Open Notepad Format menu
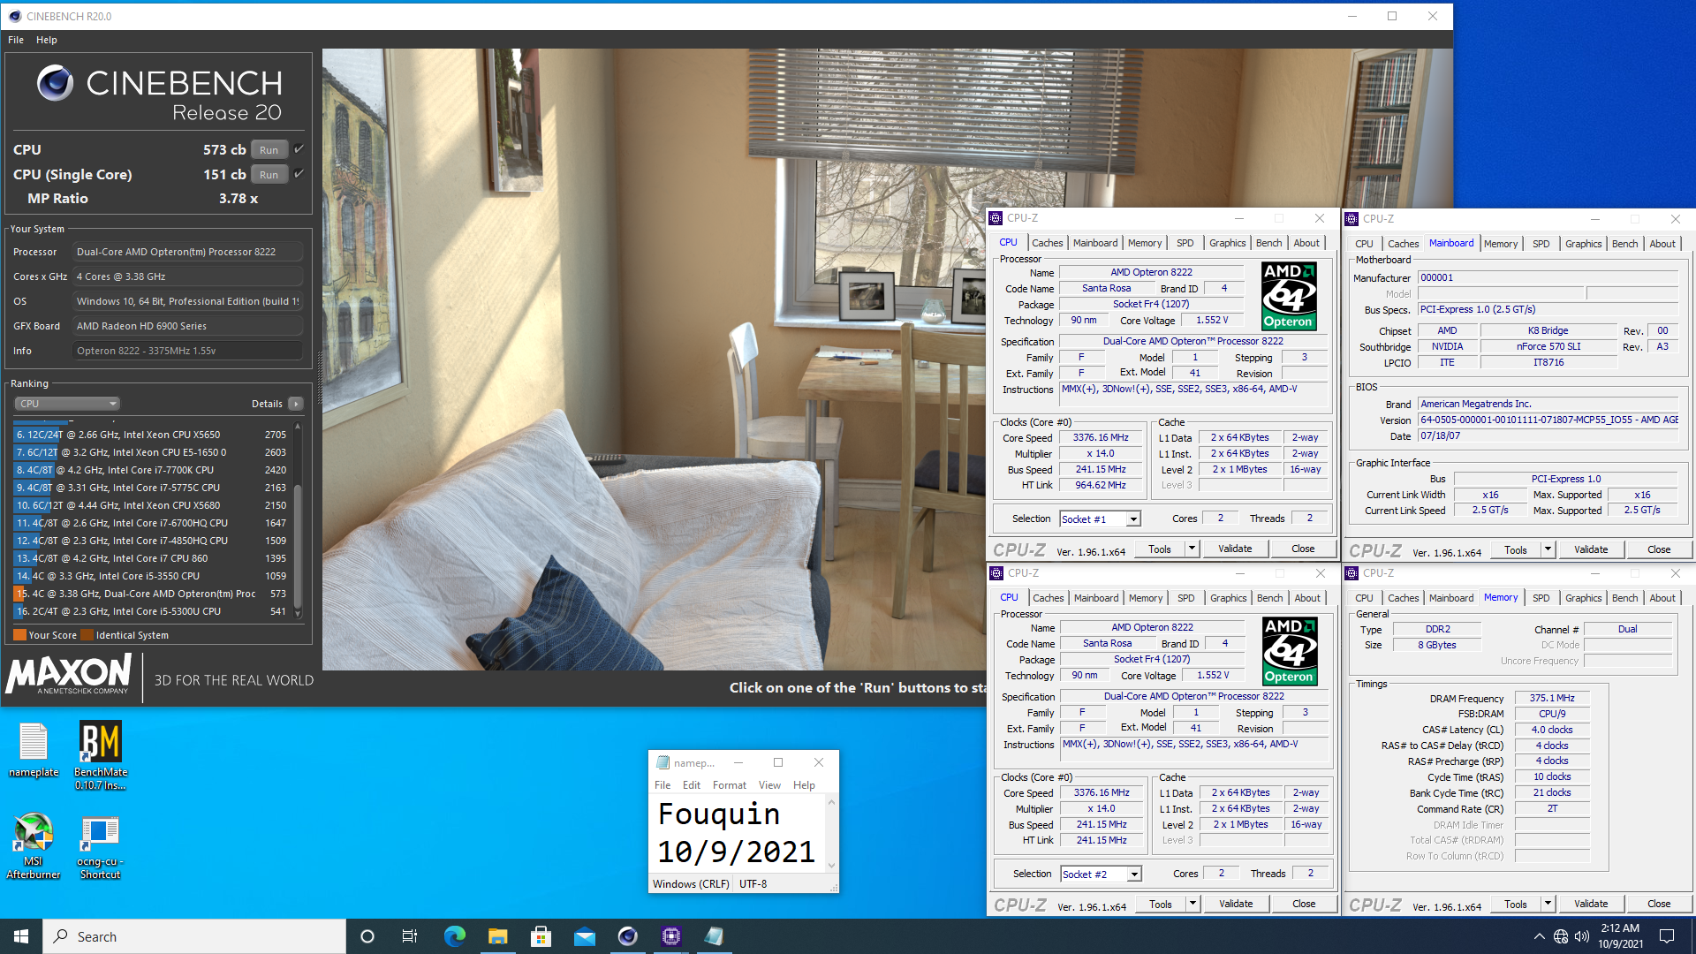1696x954 pixels. pos(729,785)
